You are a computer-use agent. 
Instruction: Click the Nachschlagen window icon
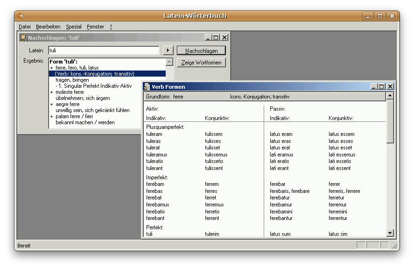23,38
